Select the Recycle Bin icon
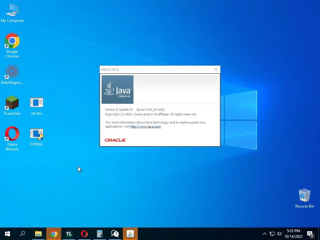 point(304,198)
